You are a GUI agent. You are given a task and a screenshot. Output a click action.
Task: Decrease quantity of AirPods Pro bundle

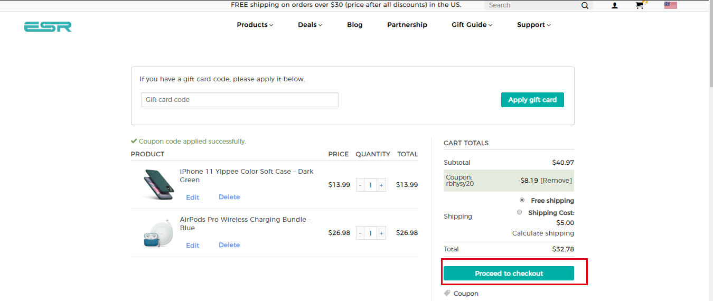[360, 233]
